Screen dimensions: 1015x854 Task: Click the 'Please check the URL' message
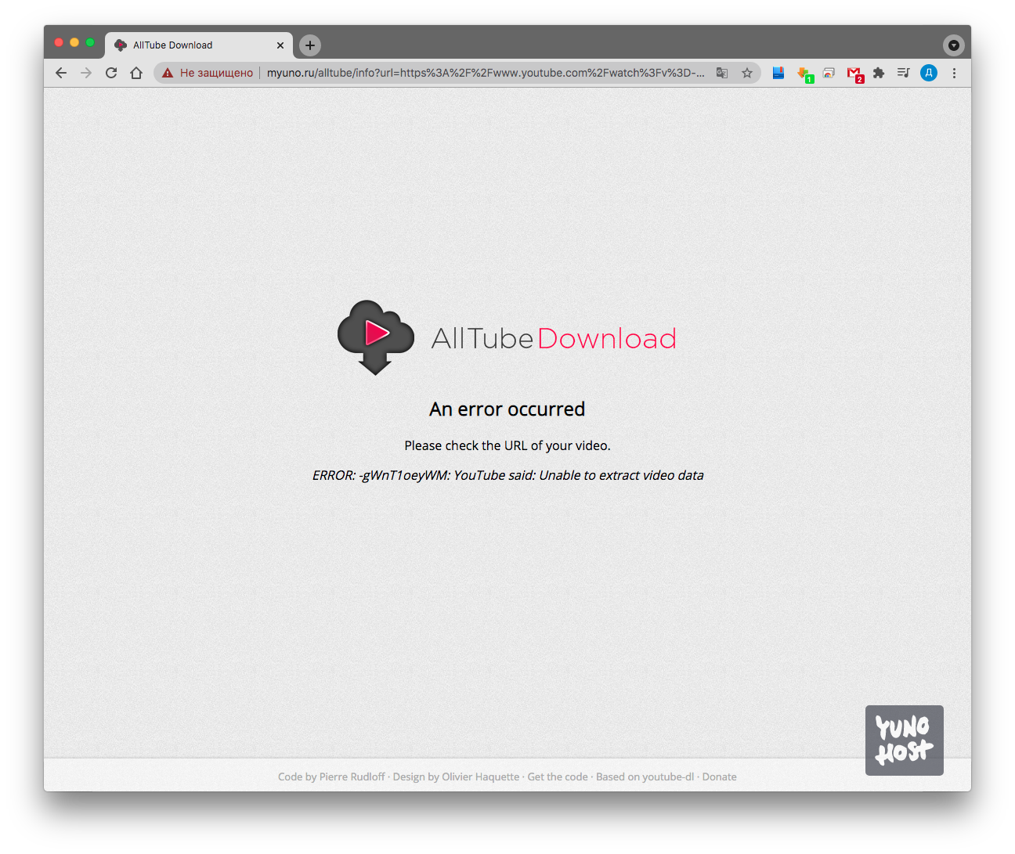(507, 445)
